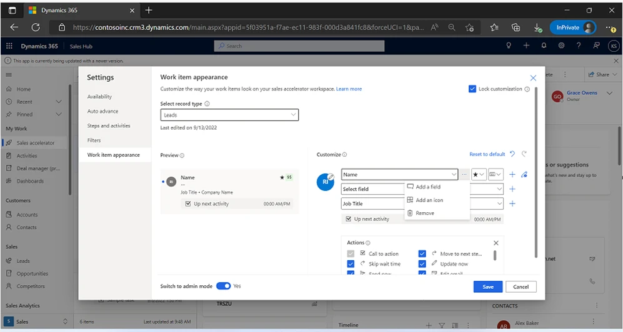Click the browser address bar URL
623x332 pixels.
248,27
